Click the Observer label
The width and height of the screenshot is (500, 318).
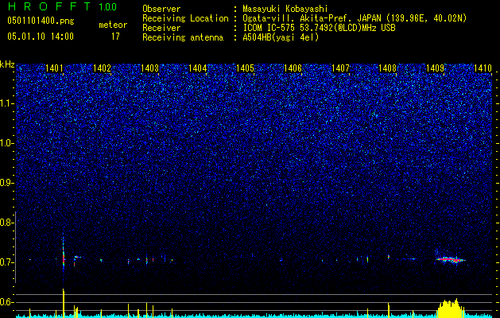pos(161,9)
